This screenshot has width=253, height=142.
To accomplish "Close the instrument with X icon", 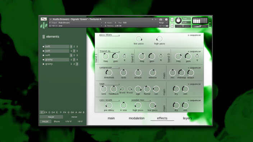I will pyautogui.click(x=210, y=18).
